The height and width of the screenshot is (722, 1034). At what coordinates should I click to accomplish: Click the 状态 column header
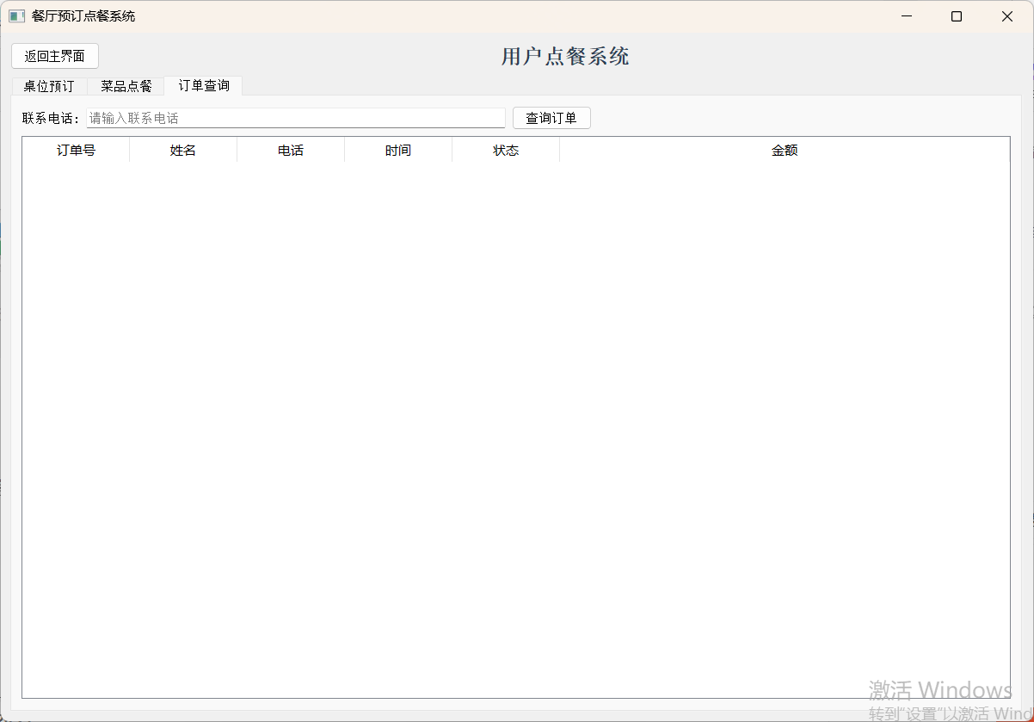click(505, 150)
